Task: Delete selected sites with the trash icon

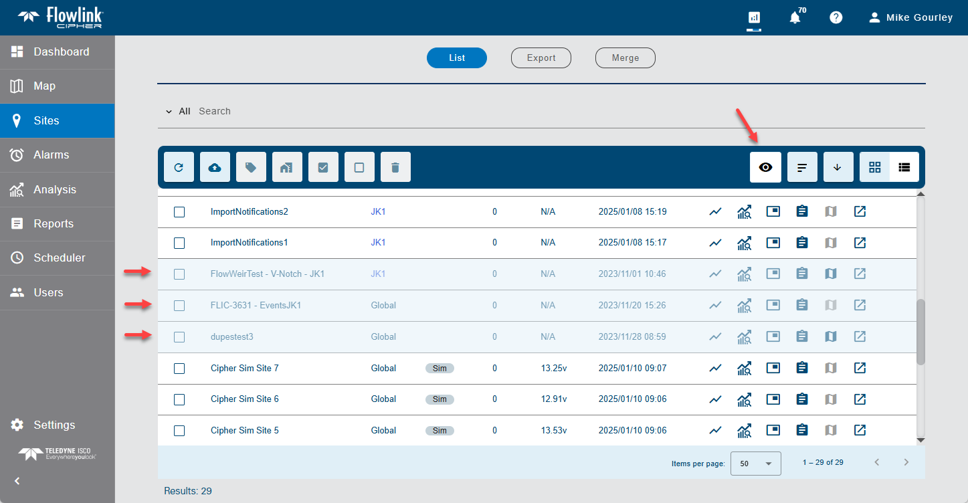Action: coord(395,167)
